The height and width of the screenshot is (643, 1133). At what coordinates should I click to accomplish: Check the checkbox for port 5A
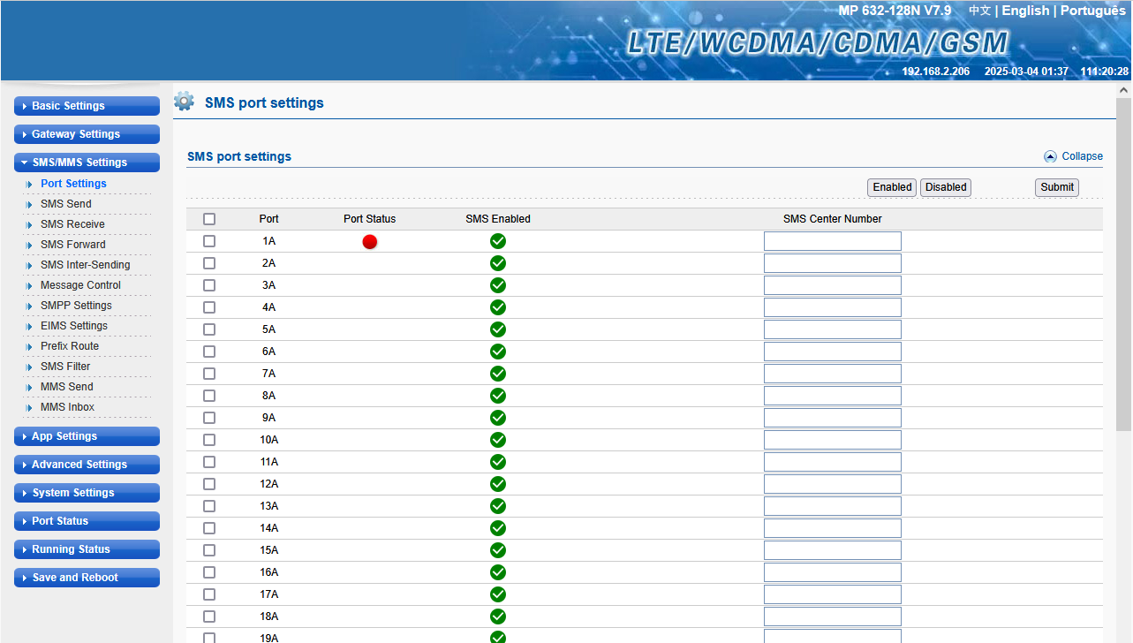tap(209, 329)
